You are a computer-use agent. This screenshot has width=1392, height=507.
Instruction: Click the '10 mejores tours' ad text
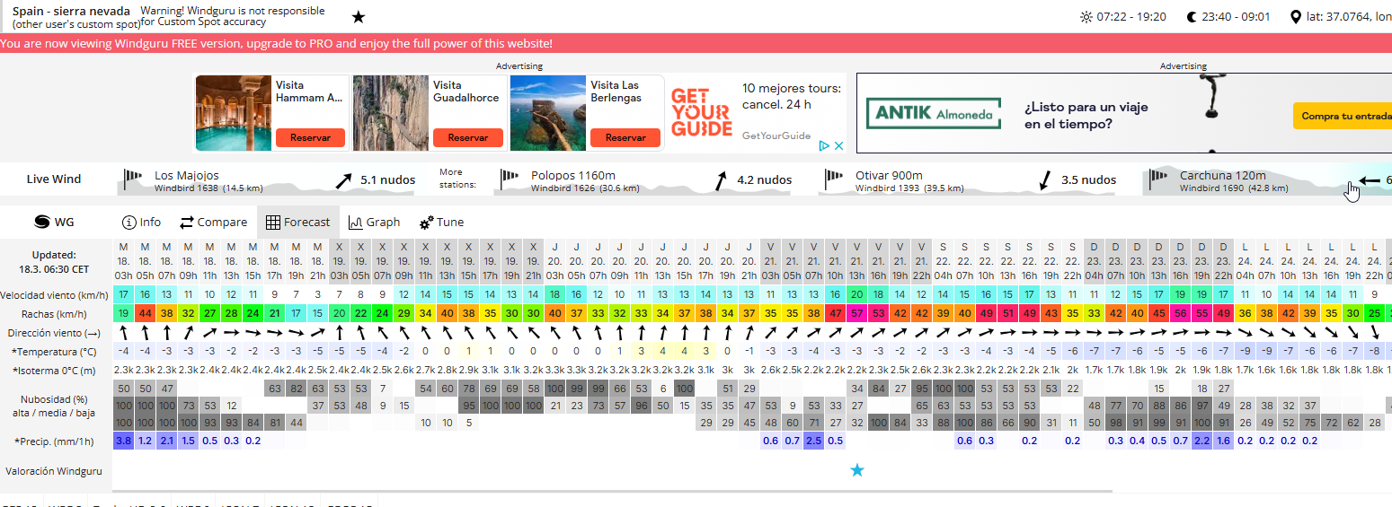click(791, 96)
